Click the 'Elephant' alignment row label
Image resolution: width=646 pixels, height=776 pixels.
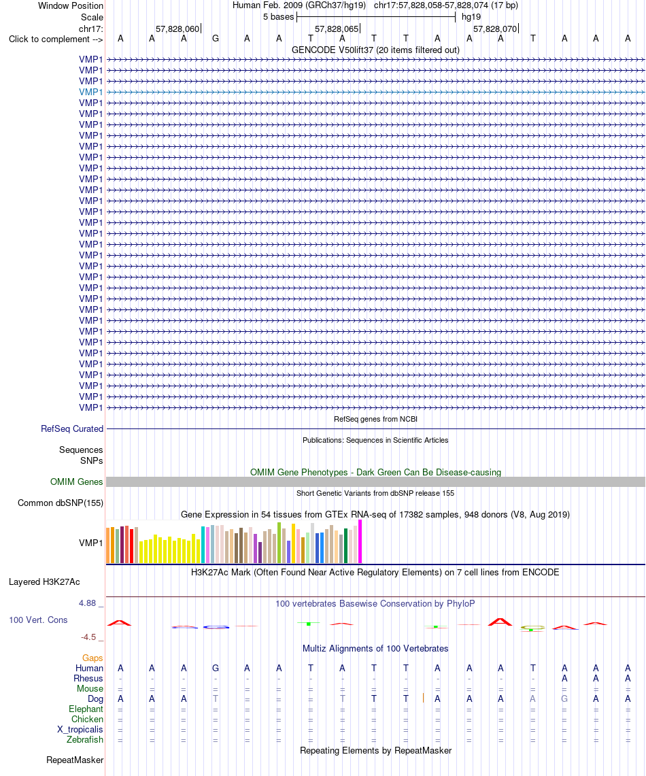pos(86,709)
